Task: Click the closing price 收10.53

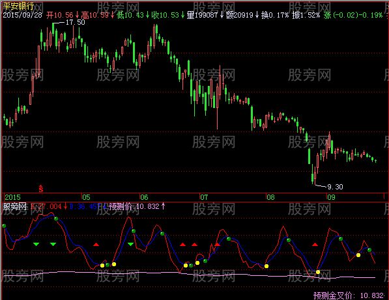Action: tap(166, 15)
